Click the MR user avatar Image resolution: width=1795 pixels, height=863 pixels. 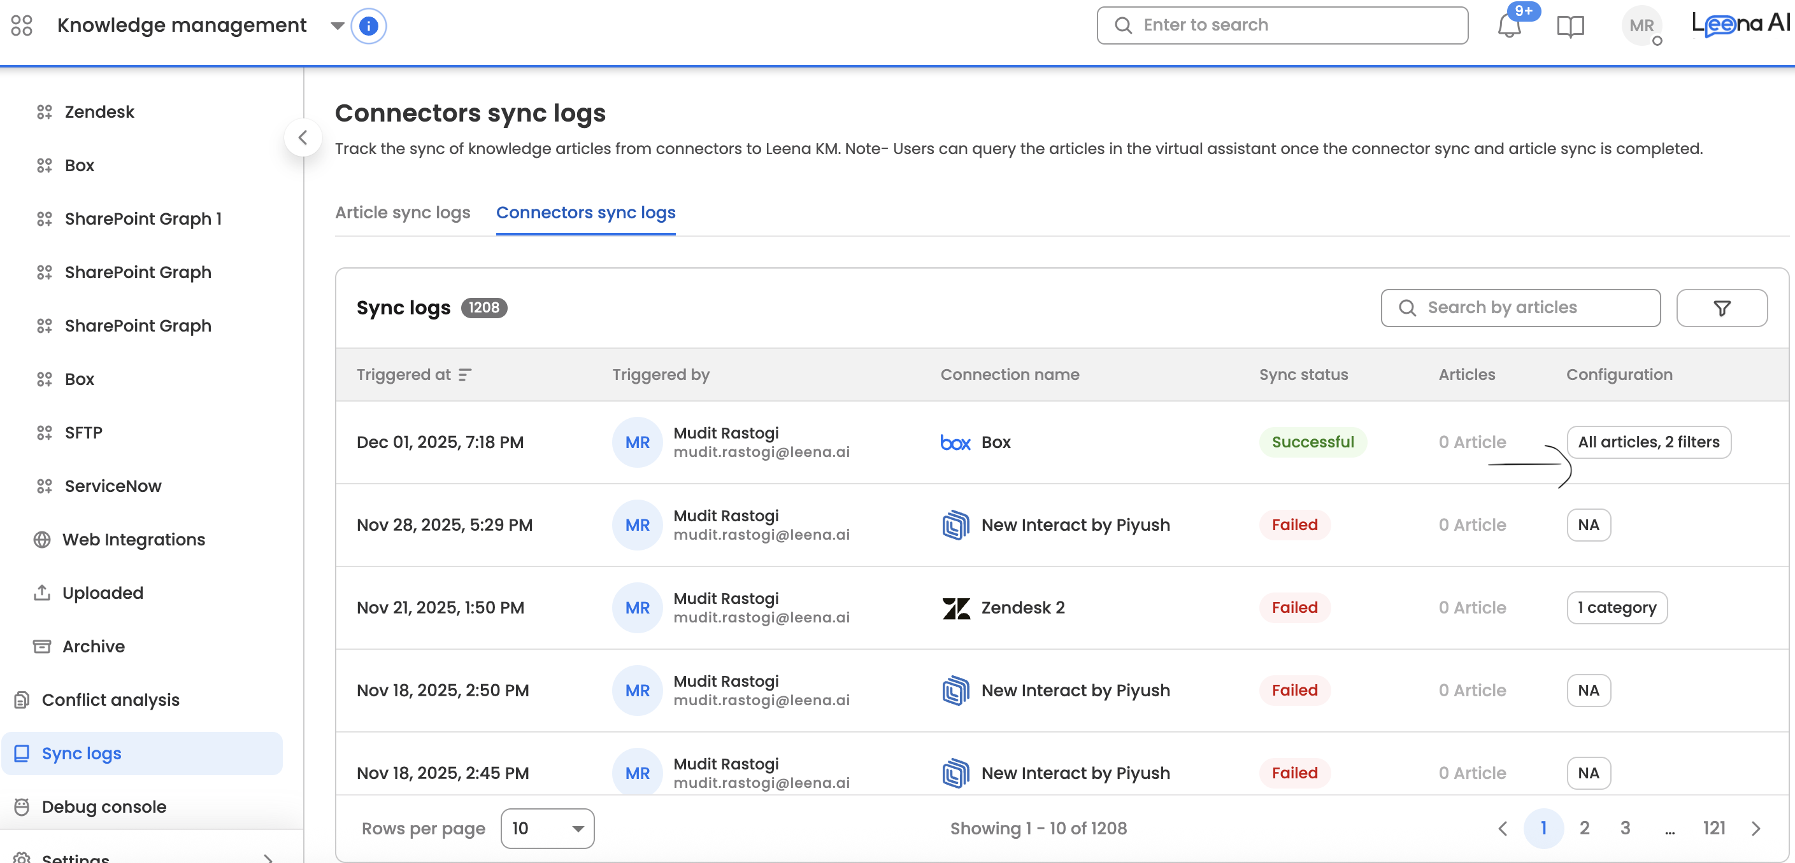coord(1641,27)
